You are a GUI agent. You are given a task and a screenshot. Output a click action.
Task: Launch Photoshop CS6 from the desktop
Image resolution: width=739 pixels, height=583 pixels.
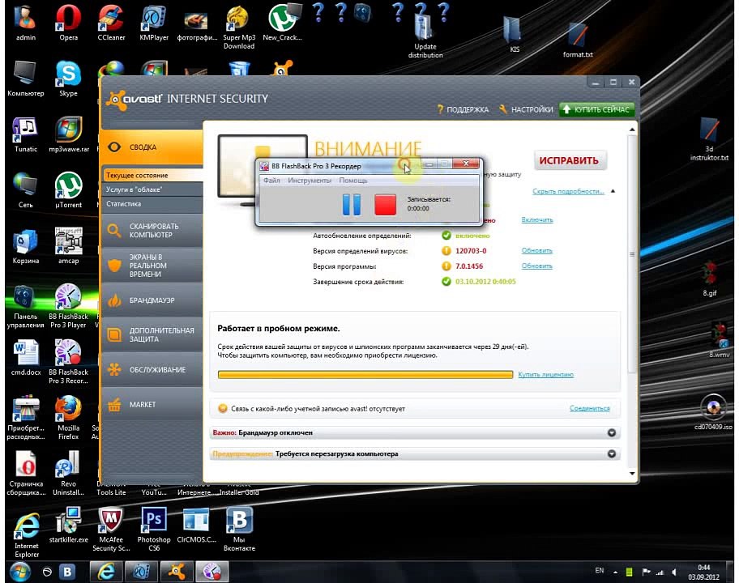coord(154,529)
